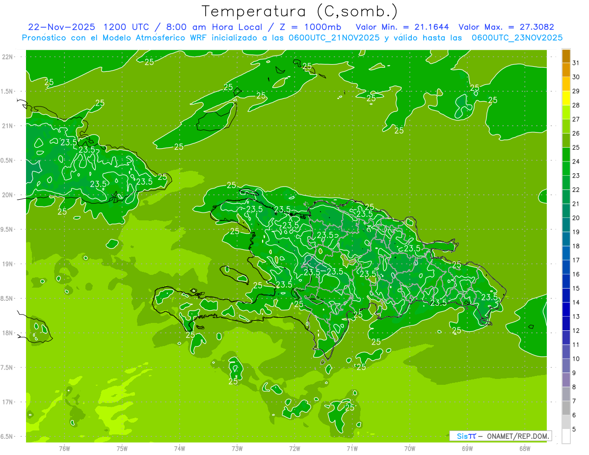Screen dimensions: 589x455
Task: Click the '18N' latitude axis label
Action: pos(8,333)
